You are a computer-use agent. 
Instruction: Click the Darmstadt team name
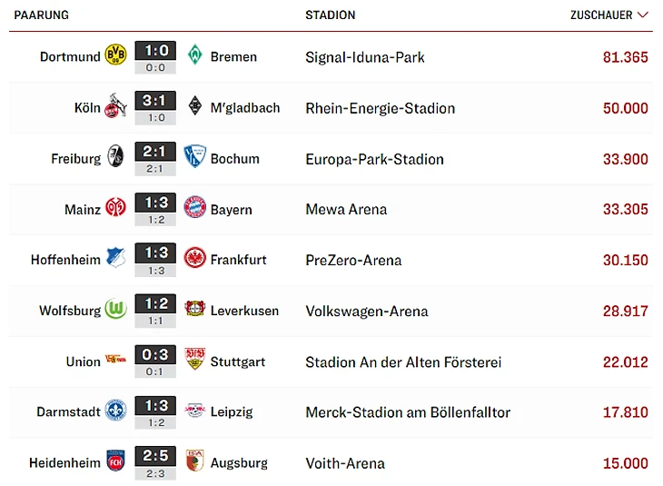tap(68, 412)
